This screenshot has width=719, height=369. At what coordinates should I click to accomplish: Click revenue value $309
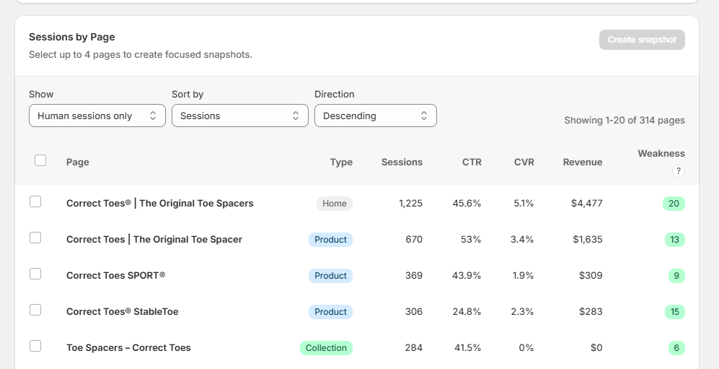[x=591, y=275]
